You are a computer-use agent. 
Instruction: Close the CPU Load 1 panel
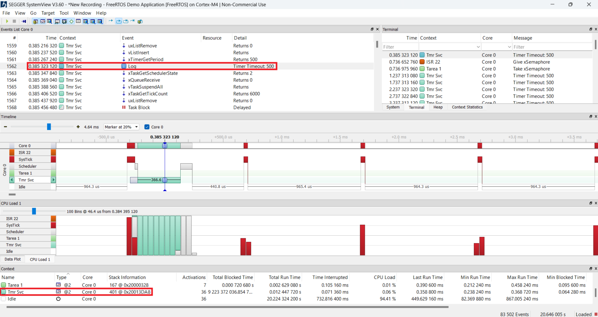click(x=596, y=203)
